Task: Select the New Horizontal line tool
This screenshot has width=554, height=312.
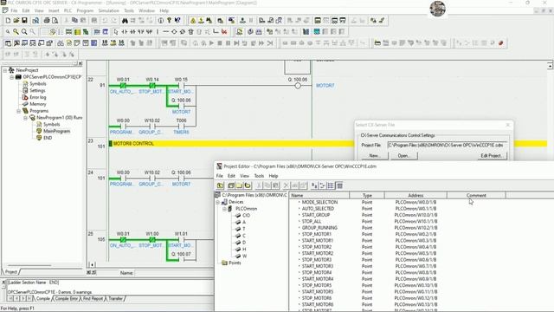Action: (165, 32)
